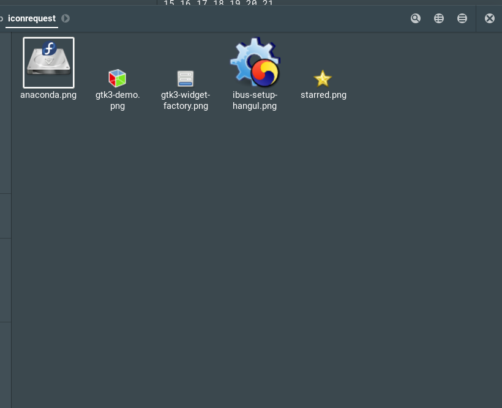Select the iconrequest breadcrumb tab
The height and width of the screenshot is (408, 502).
tap(32, 18)
